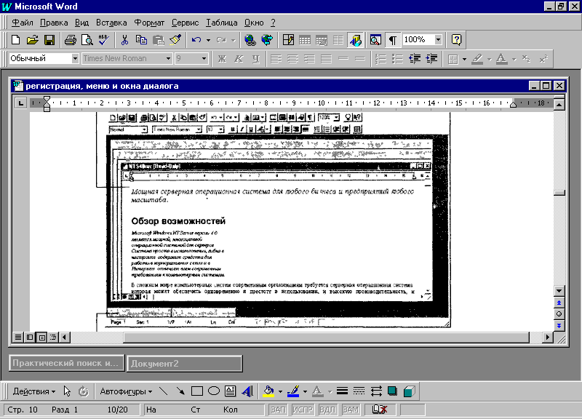Image resolution: width=582 pixels, height=419 pixels.
Task: Toggle ЗАМ overtype mode indicator
Action: [351, 410]
